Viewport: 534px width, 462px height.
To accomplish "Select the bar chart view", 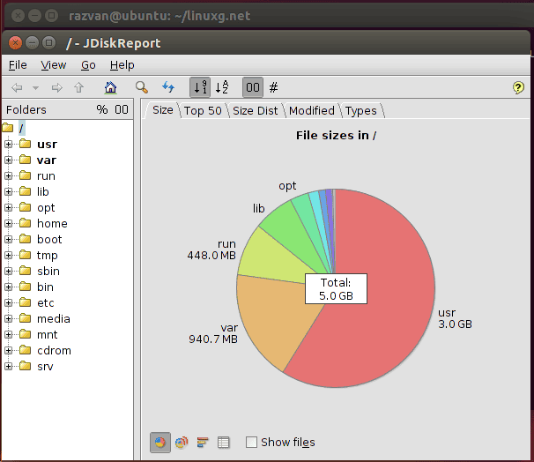I will point(203,443).
